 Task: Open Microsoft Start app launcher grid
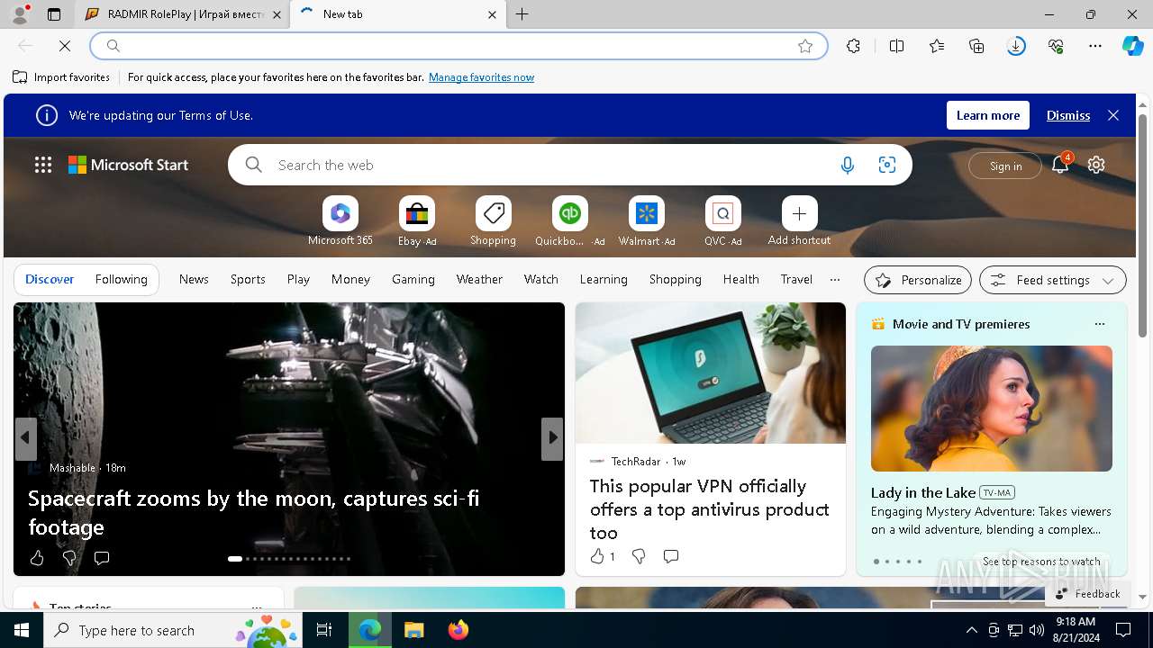(x=43, y=165)
